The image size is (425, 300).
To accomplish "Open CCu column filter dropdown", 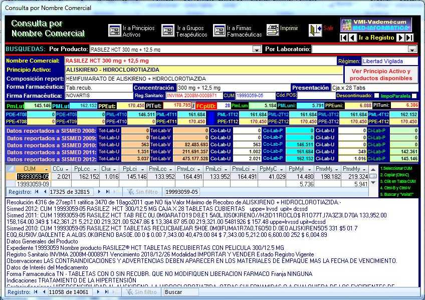I will pyautogui.click(x=67, y=169).
